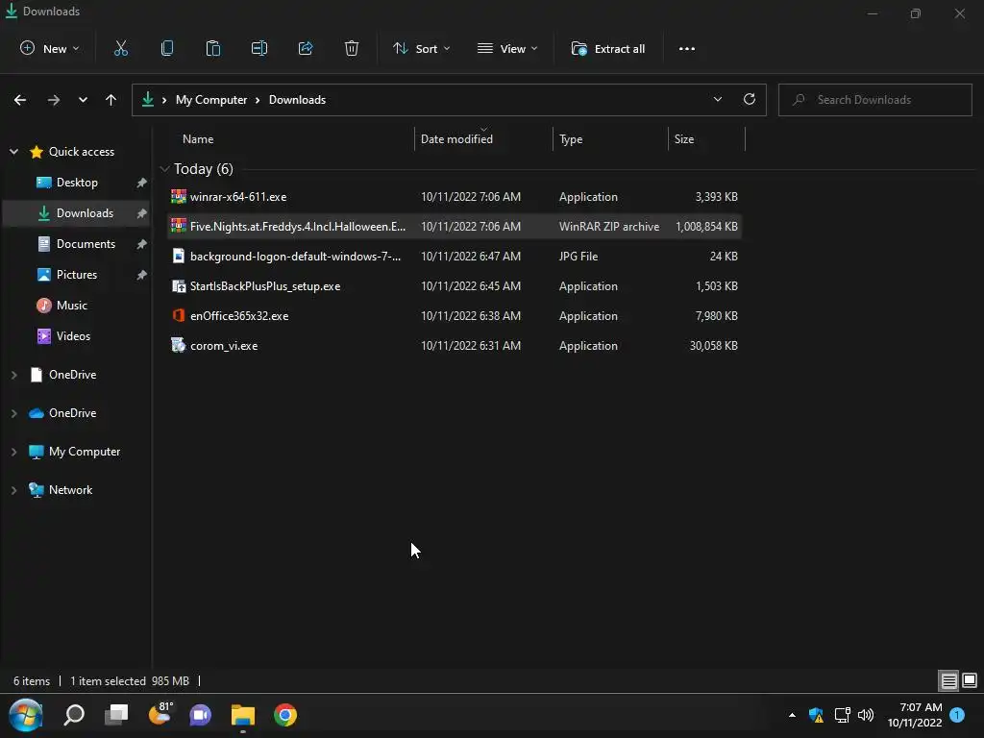
Task: Click the File Explorer taskbar icon
Action: click(x=243, y=715)
